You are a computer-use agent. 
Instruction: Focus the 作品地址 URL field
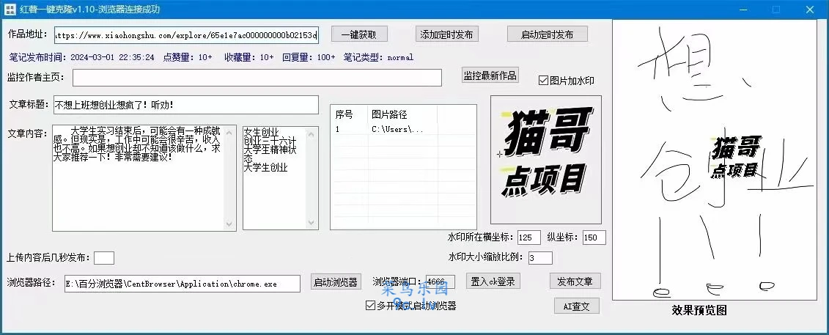pos(186,35)
